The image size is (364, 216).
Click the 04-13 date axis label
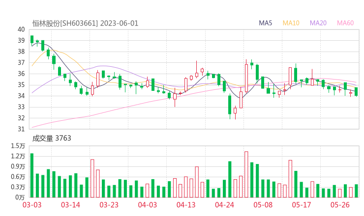186,205
